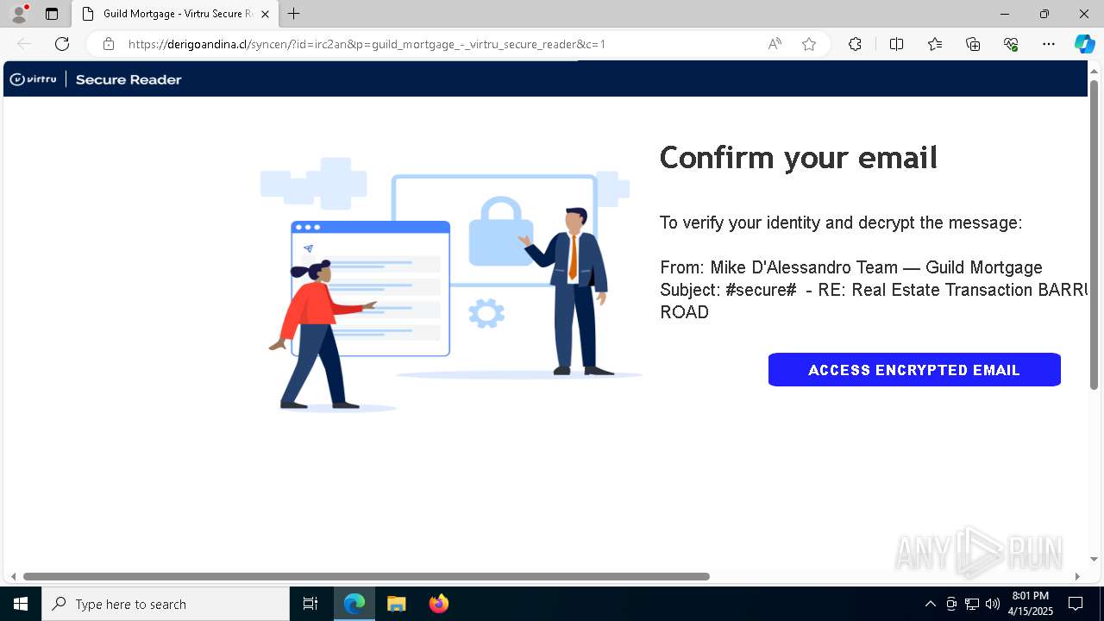This screenshot has width=1104, height=621.
Task: Toggle split screen view
Action: coord(896,44)
